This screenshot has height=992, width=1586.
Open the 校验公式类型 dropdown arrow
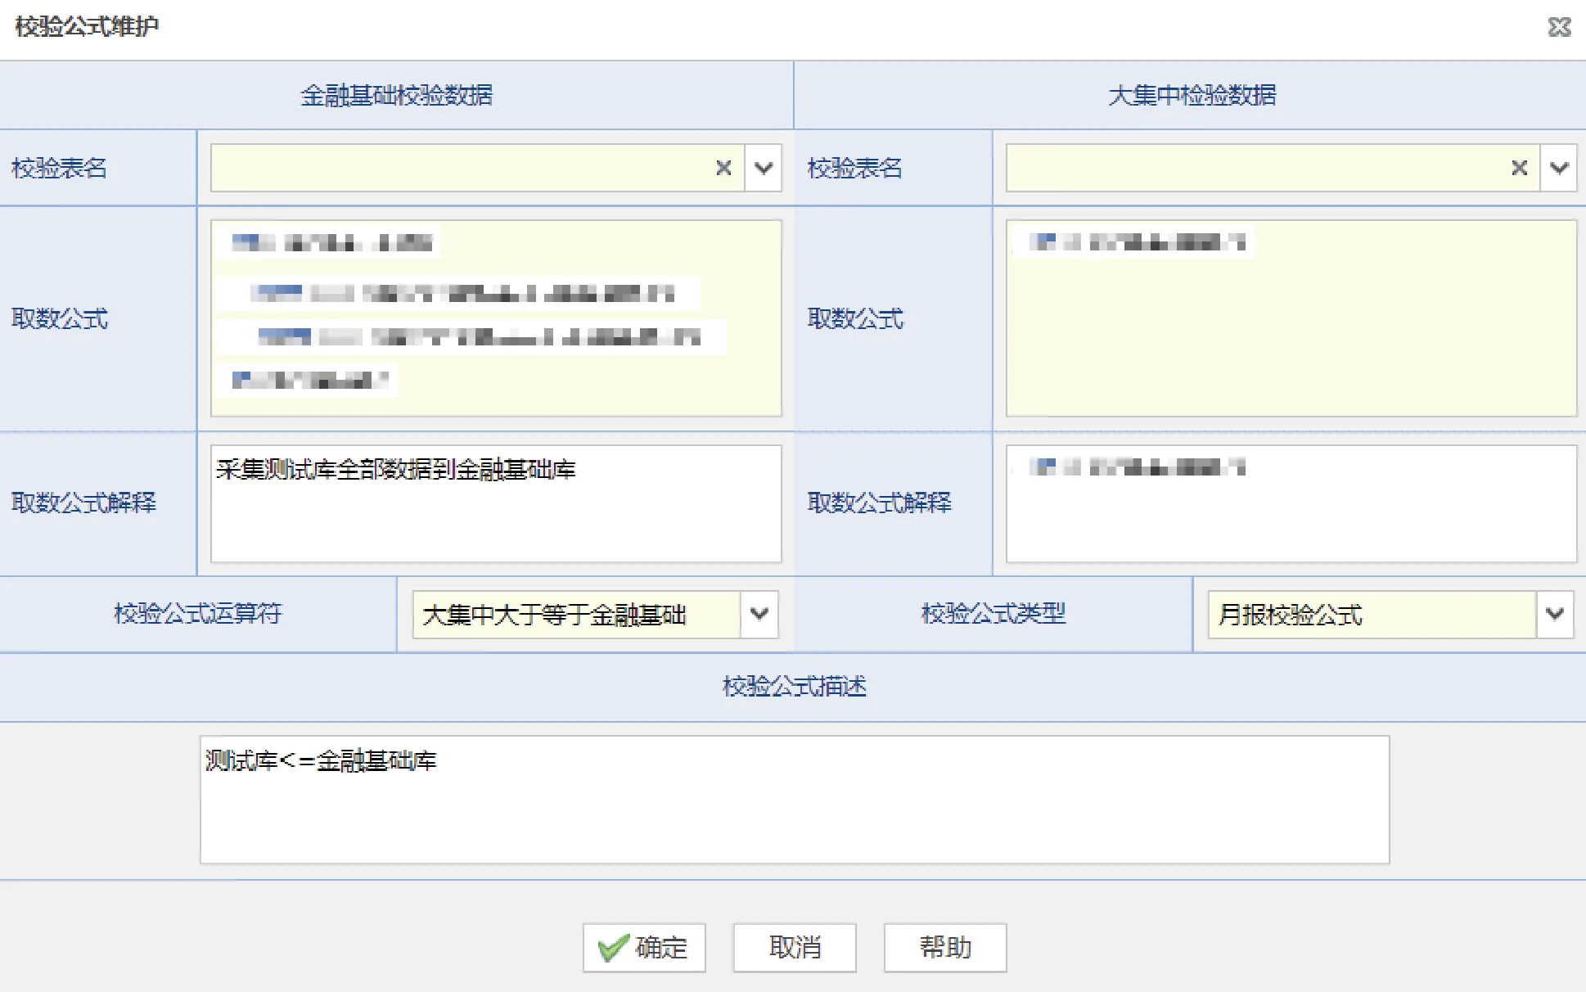tap(1555, 614)
